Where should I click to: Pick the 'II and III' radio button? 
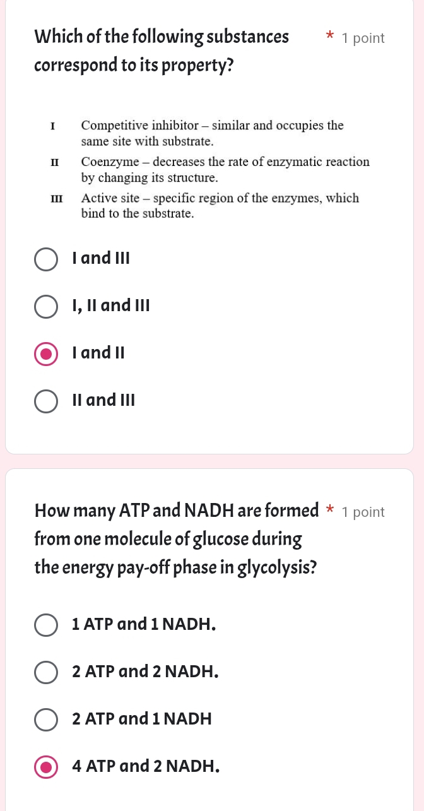pyautogui.click(x=45, y=401)
